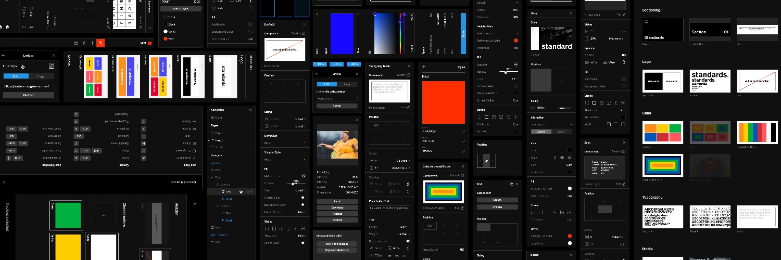Click Detach icon above standards. logo preview
Image resolution: width=781 pixels, height=260 pixels.
point(304,33)
